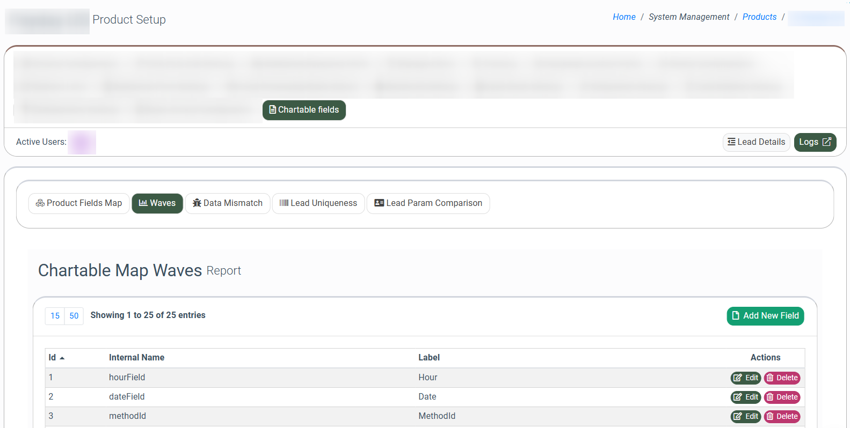Viewport: 850px width, 428px height.
Task: Click the Product Fields Map cubes icon
Action: 40,203
